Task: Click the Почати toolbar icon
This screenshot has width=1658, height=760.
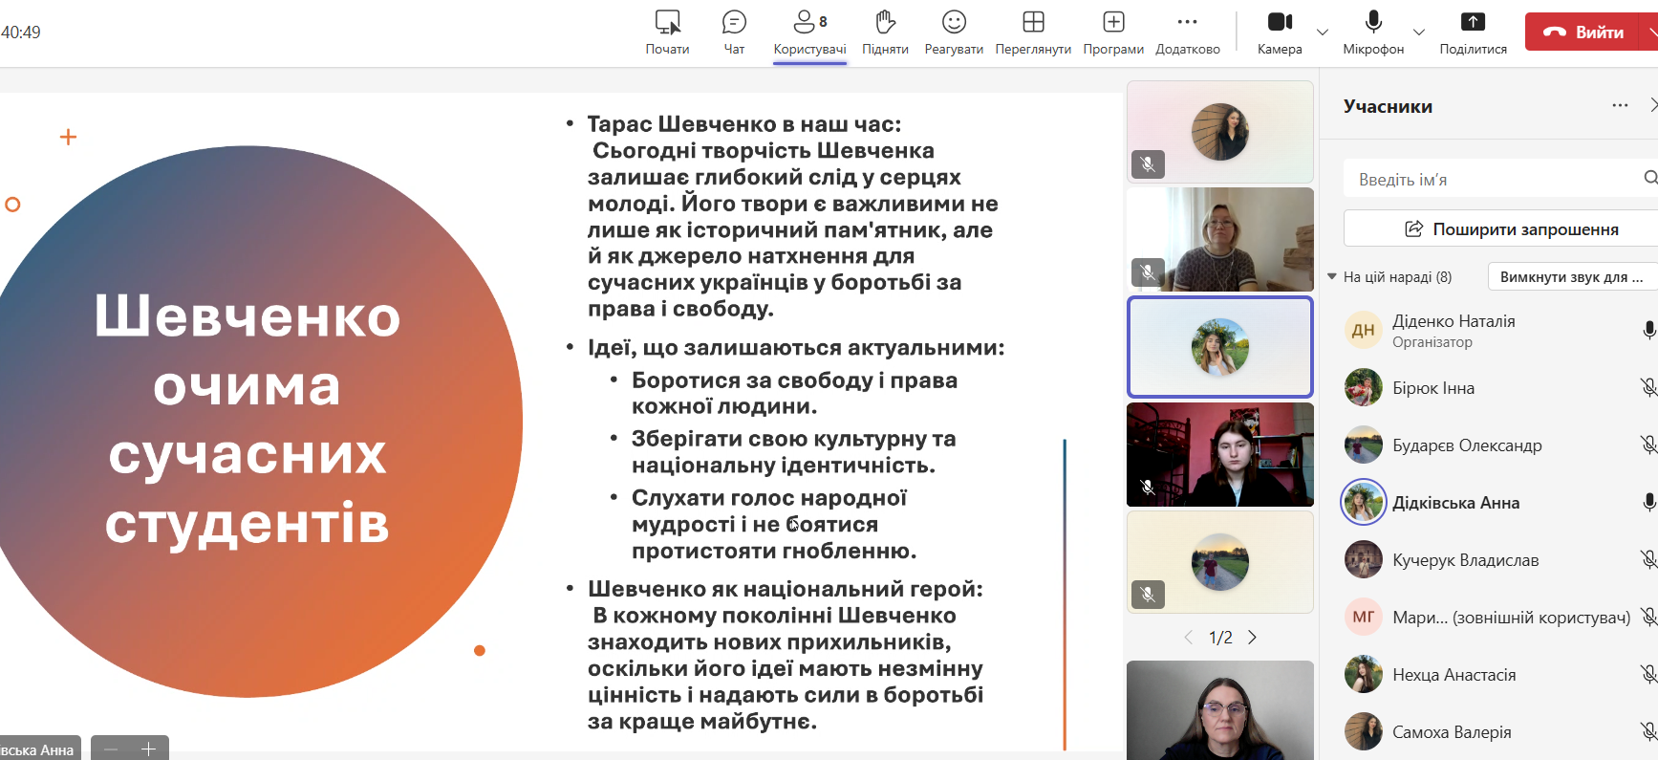Action: coord(667,33)
